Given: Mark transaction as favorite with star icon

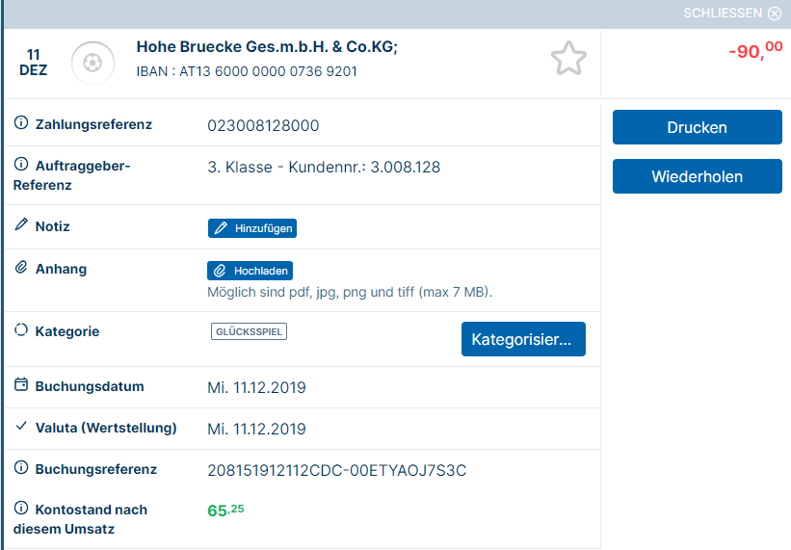Looking at the screenshot, I should point(568,59).
